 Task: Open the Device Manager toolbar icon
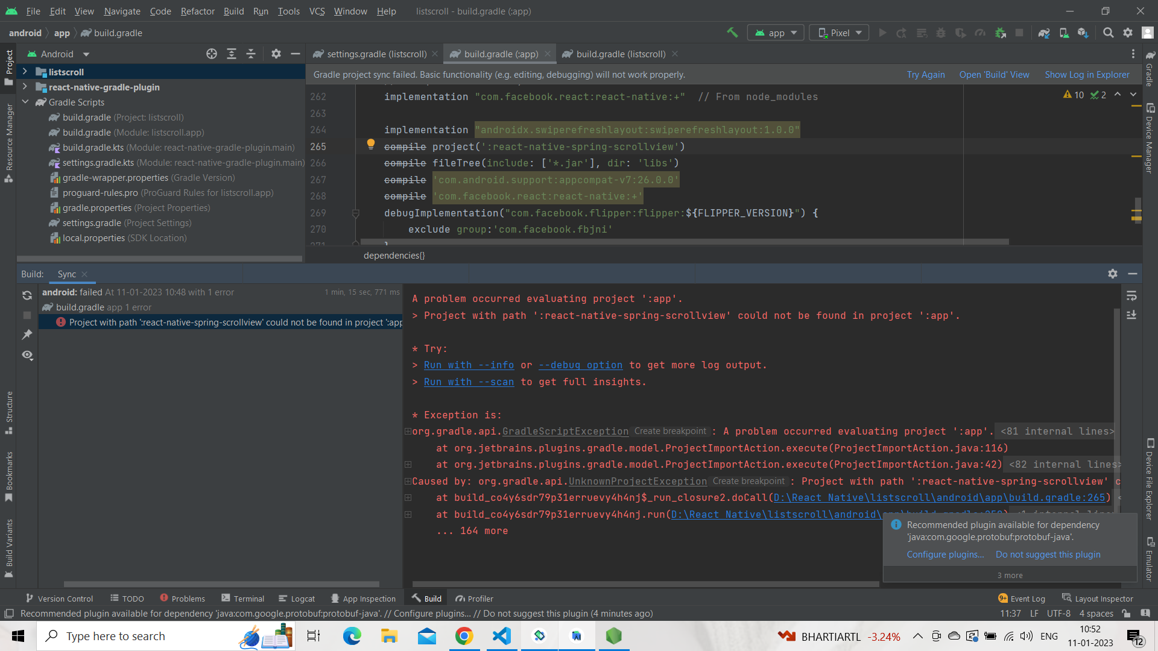[1064, 33]
